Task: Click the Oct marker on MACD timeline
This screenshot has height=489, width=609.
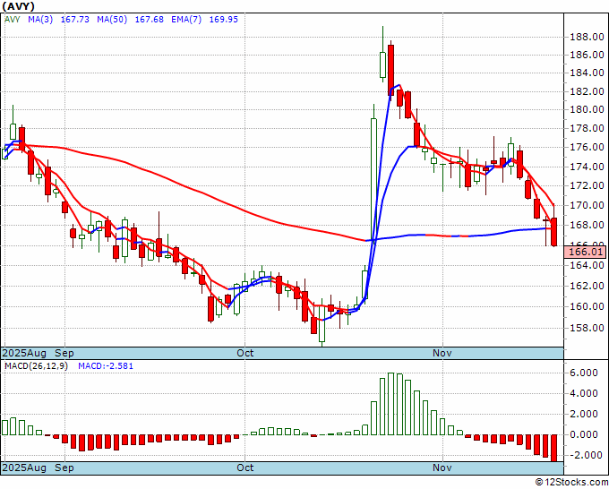Action: click(x=245, y=468)
